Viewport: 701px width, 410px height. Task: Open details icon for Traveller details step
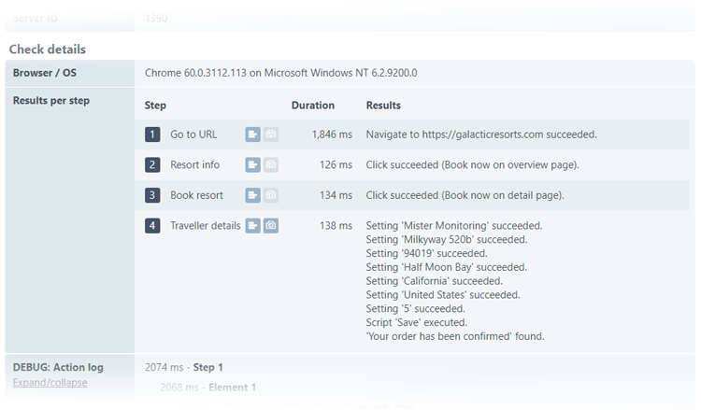coord(252,225)
